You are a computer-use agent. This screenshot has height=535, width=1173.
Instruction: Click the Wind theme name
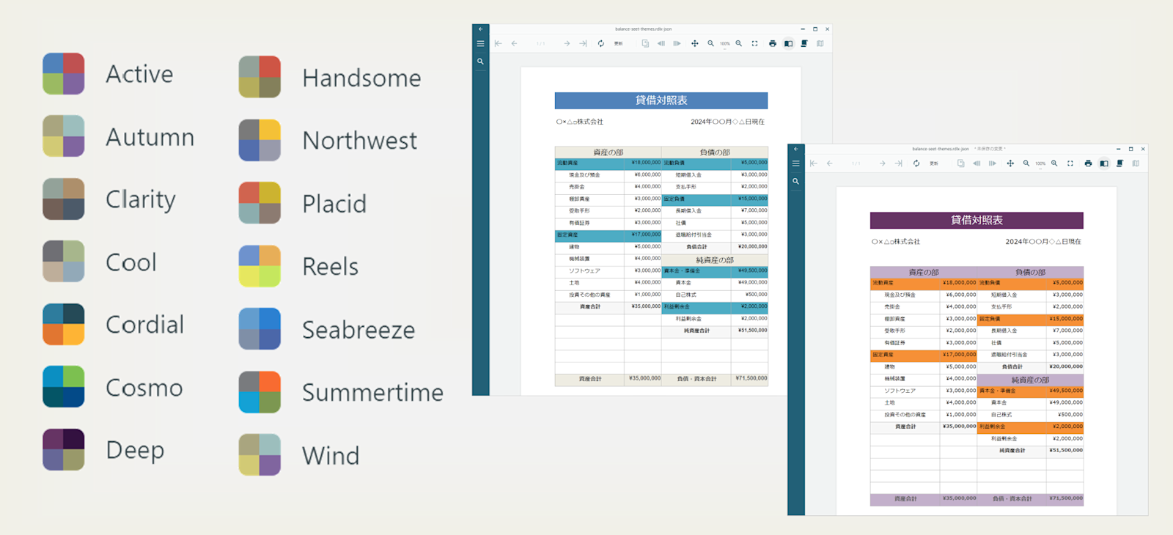pyautogui.click(x=331, y=456)
